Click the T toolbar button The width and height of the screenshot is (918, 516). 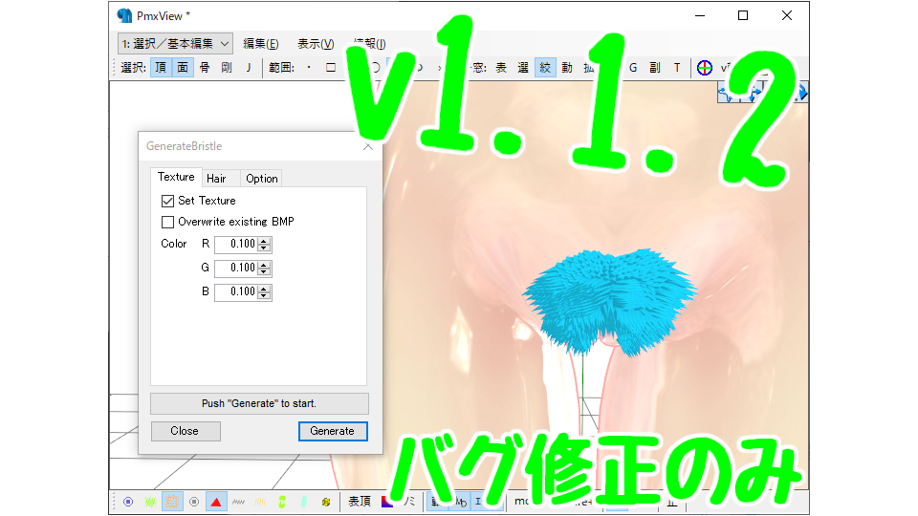677,68
